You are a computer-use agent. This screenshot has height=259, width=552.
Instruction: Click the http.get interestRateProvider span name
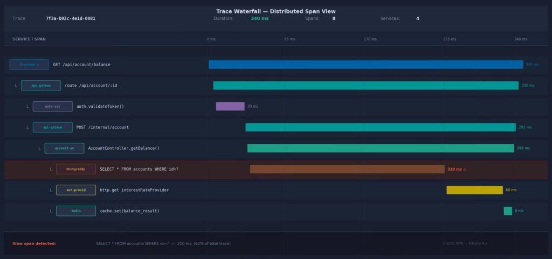(x=134, y=190)
